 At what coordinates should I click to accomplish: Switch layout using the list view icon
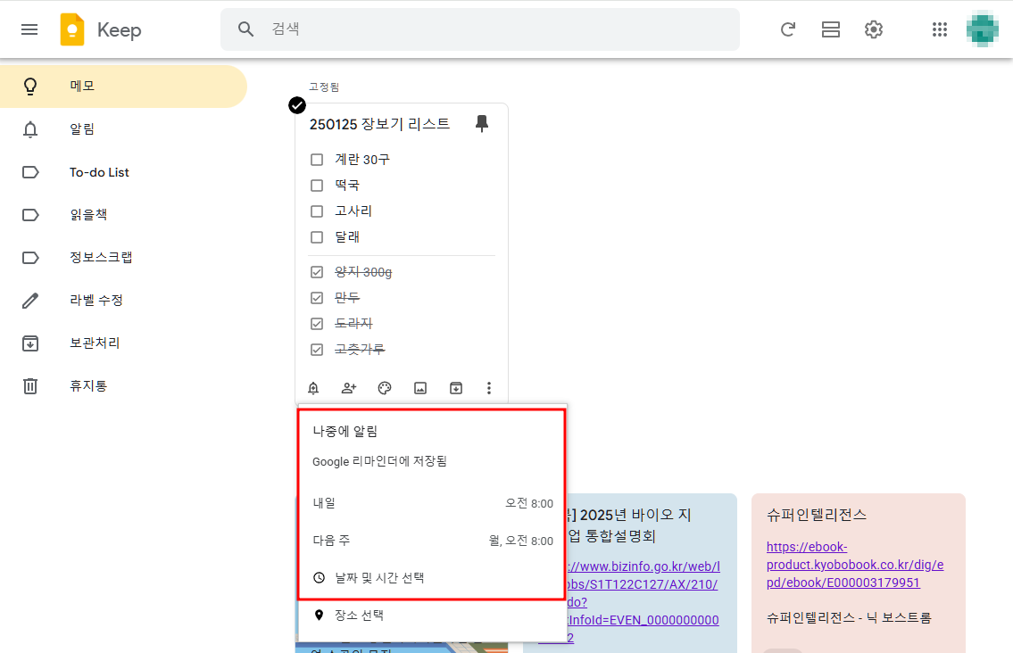[x=830, y=29]
